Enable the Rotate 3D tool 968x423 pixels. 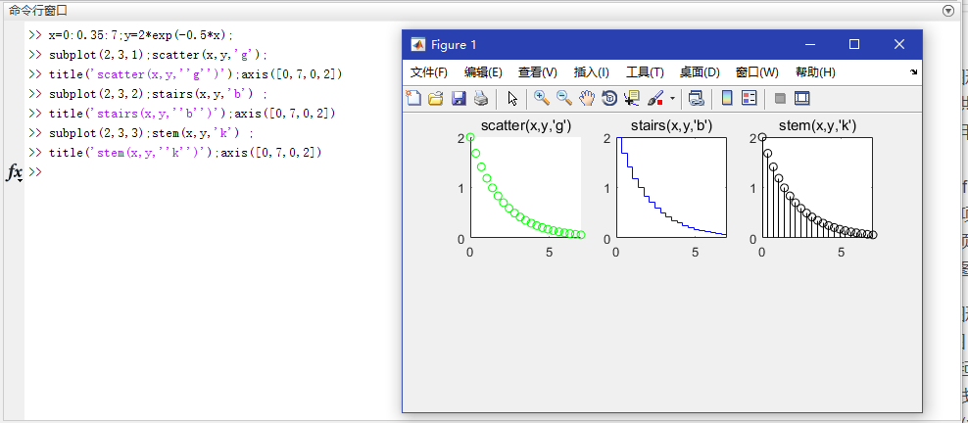tap(609, 98)
